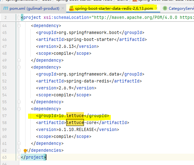Click the xsi:schemaLocation attribute in sticky line
The width and height of the screenshot is (194, 165).
(66, 18)
